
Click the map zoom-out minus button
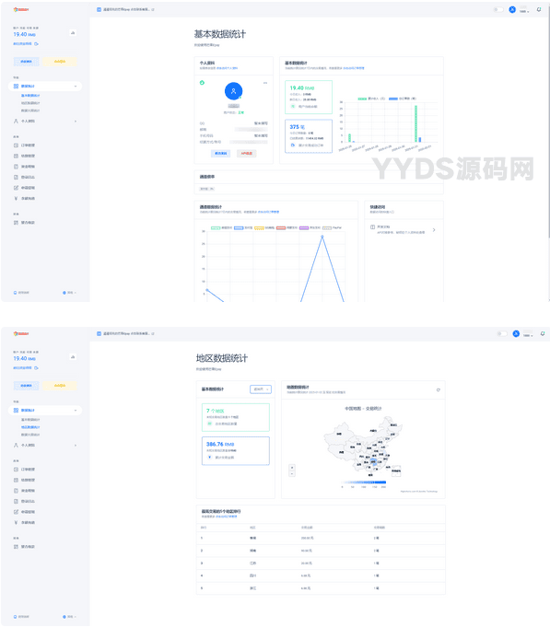[x=292, y=473]
